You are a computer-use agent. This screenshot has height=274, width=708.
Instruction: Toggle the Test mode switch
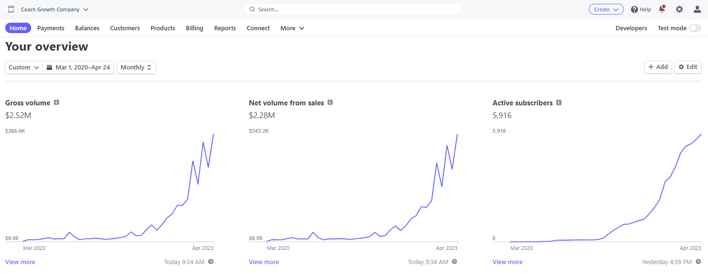(x=695, y=28)
